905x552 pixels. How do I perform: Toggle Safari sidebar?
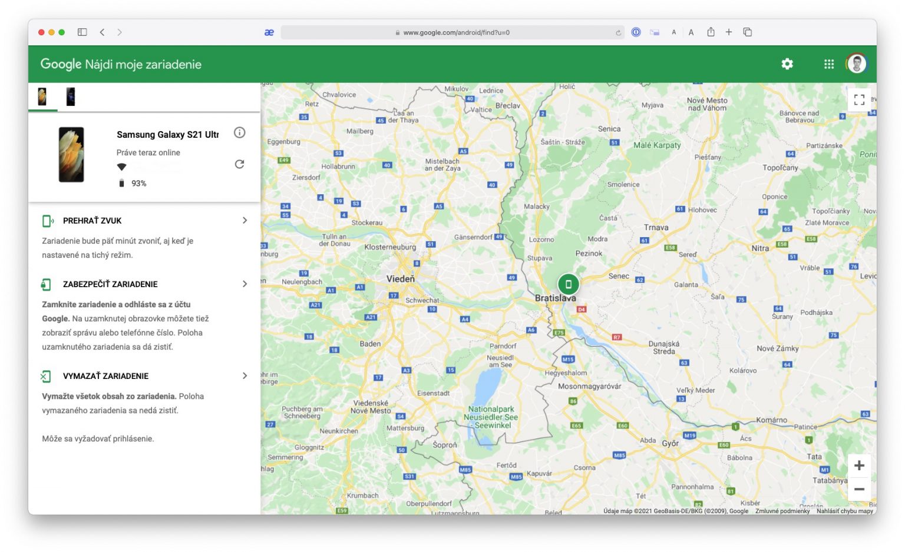pos(82,32)
